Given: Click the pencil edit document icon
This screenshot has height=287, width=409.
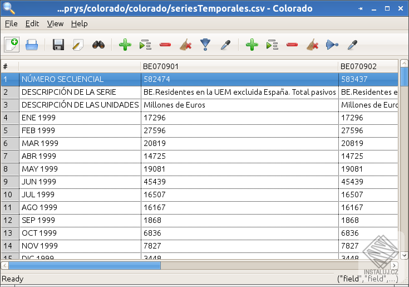Looking at the screenshot, I should tap(78, 45).
